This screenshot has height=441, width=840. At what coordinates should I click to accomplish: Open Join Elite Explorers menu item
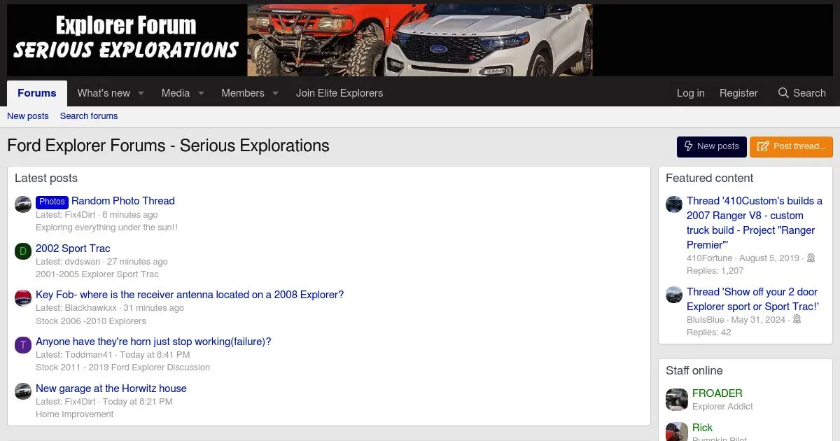(x=339, y=93)
